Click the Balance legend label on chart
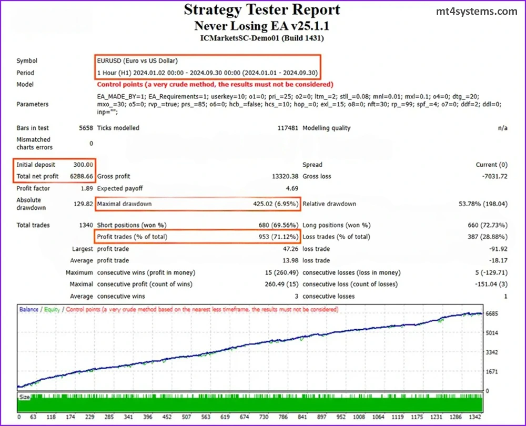Screen dimensions: 526x426 click(28, 310)
